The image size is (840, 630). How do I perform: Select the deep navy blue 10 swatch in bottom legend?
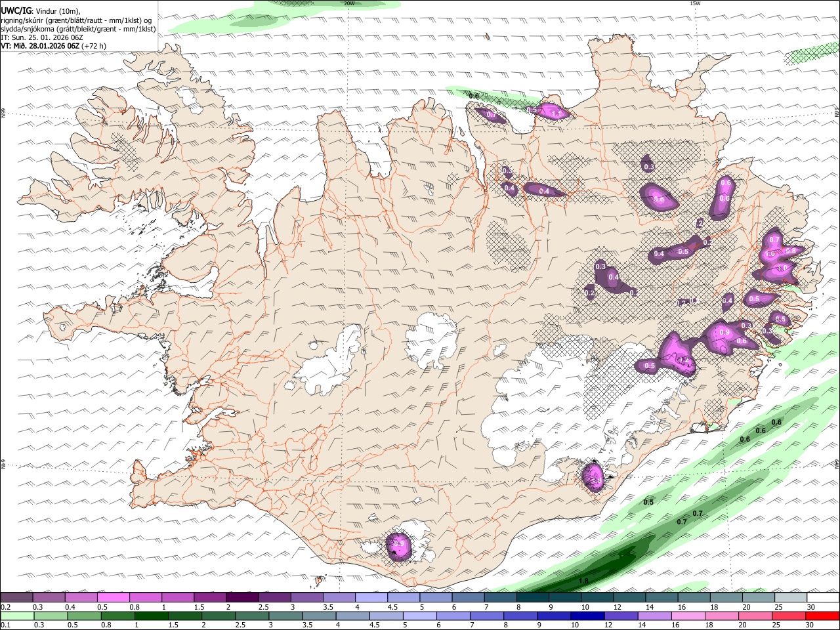(x=586, y=616)
